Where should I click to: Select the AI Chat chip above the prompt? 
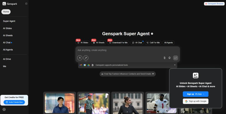click(x=137, y=43)
